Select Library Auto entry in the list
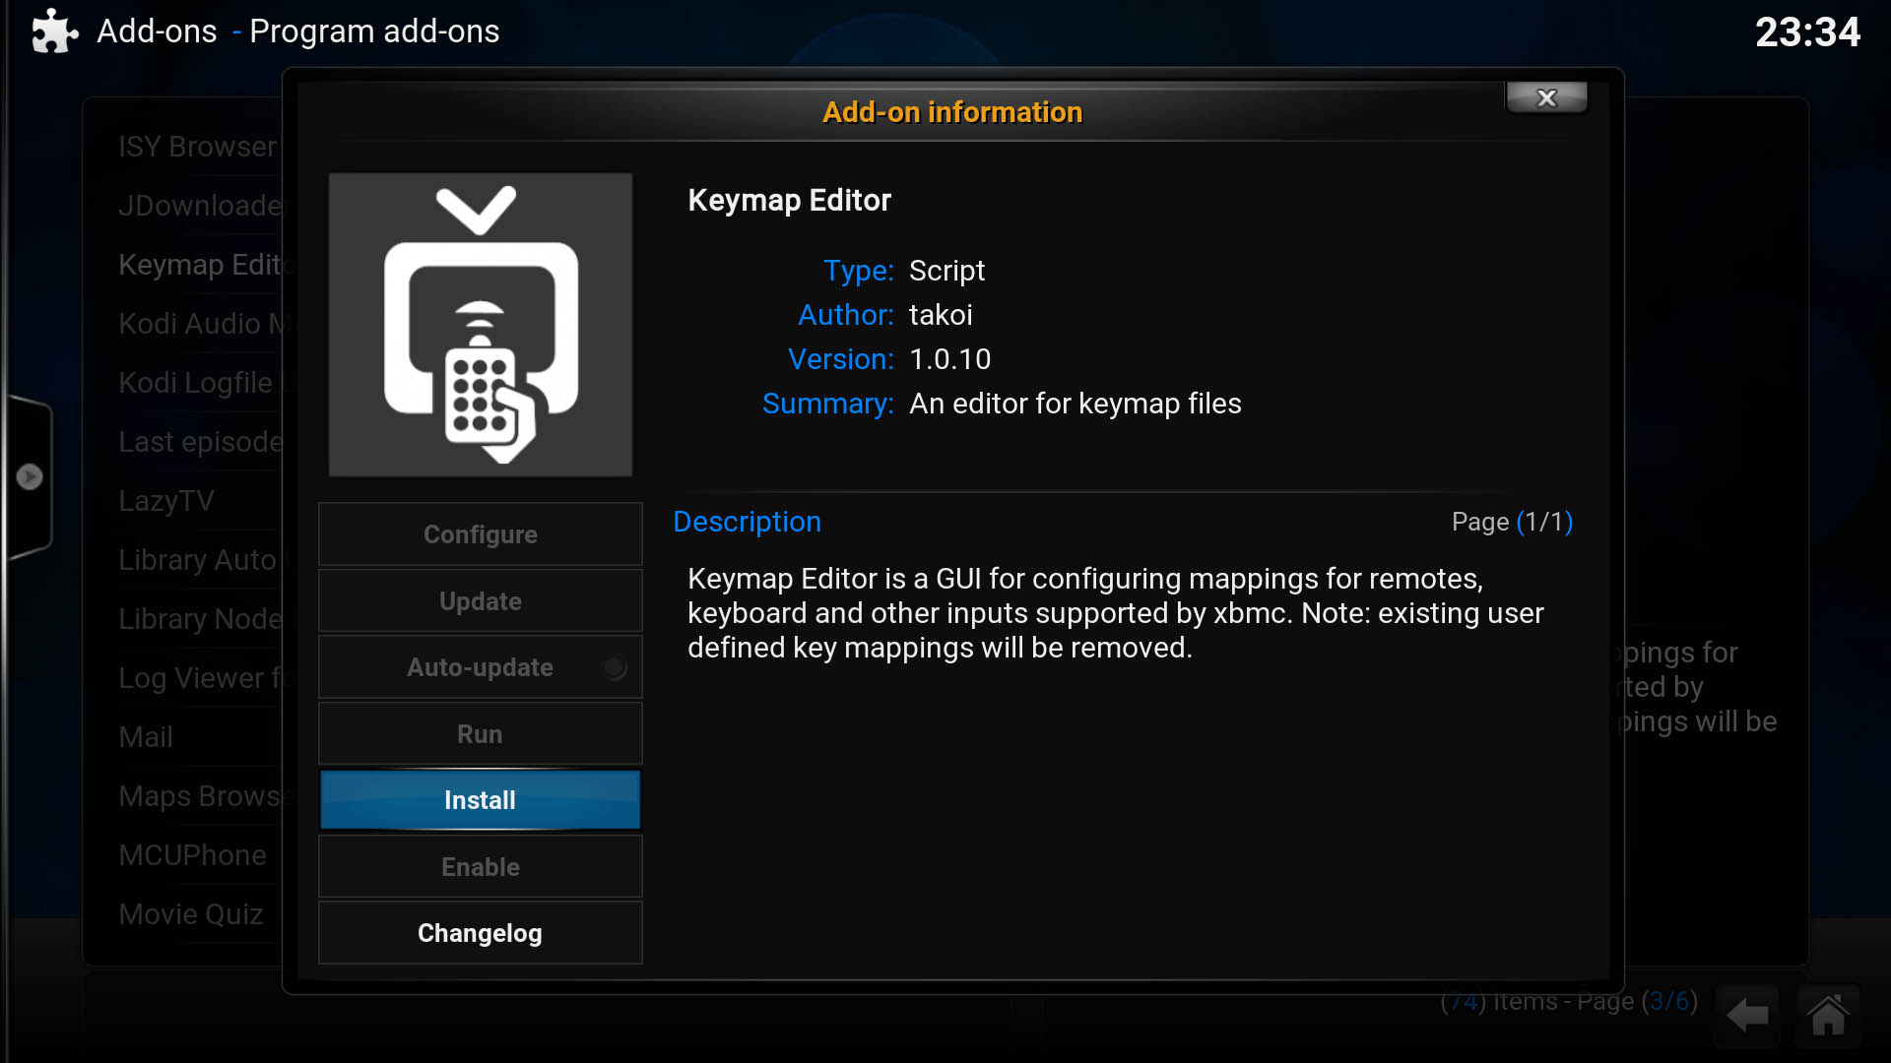1891x1063 pixels. pos(198,560)
